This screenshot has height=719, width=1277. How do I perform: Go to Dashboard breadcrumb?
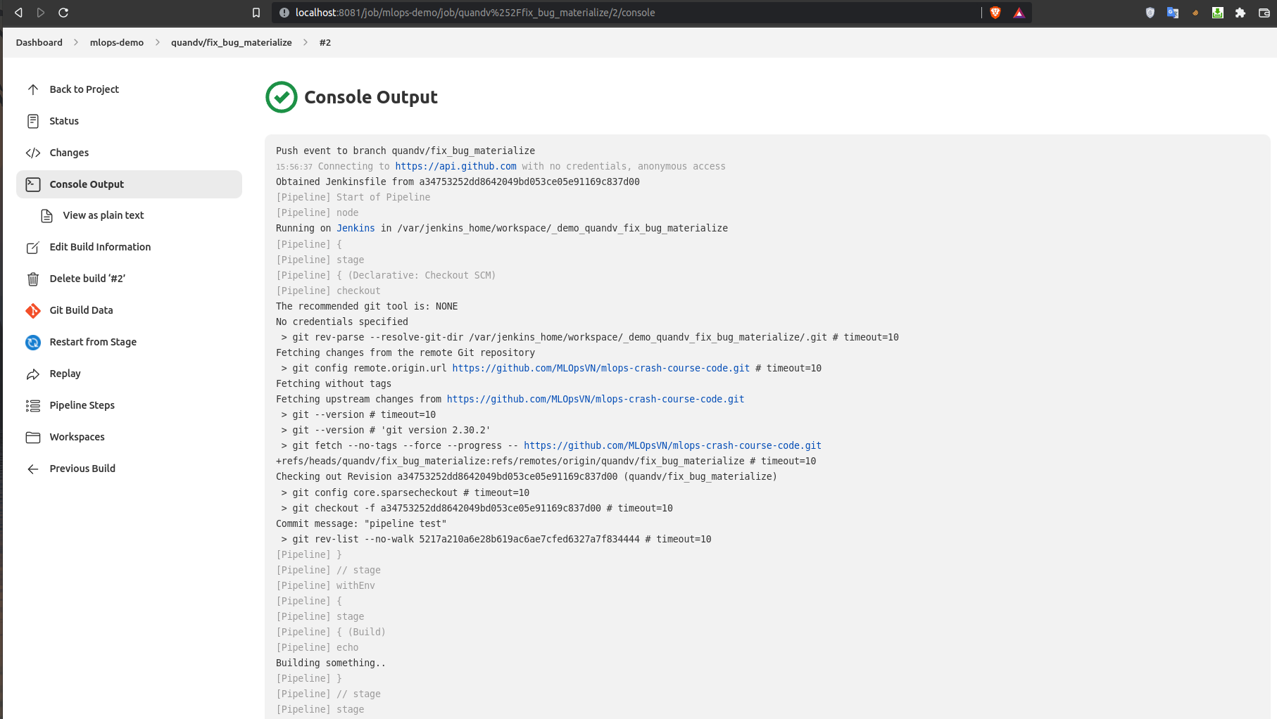pos(39,42)
